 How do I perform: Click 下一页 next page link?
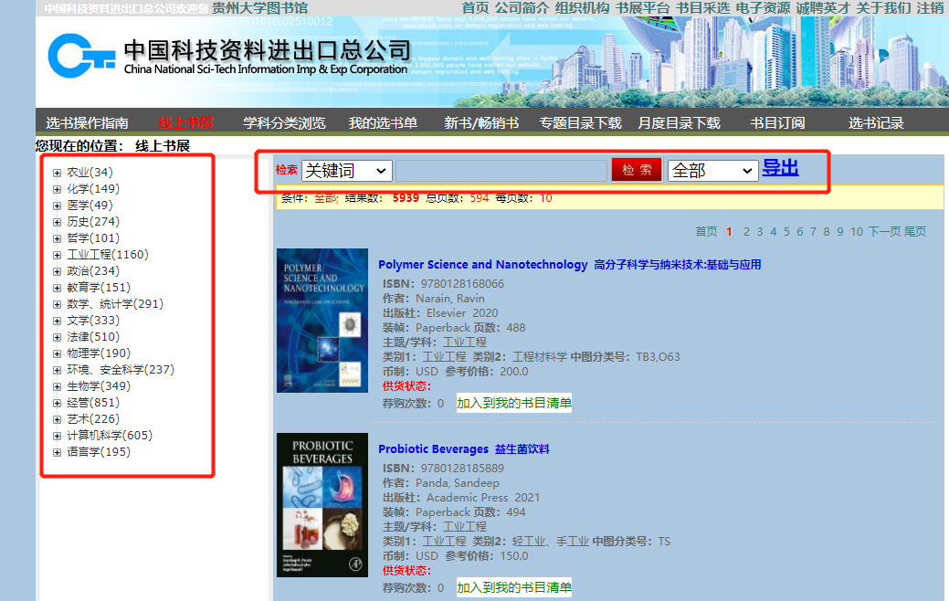883,232
